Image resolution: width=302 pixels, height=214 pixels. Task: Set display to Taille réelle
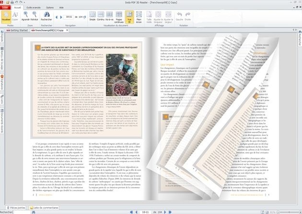pyautogui.click(x=149, y=17)
